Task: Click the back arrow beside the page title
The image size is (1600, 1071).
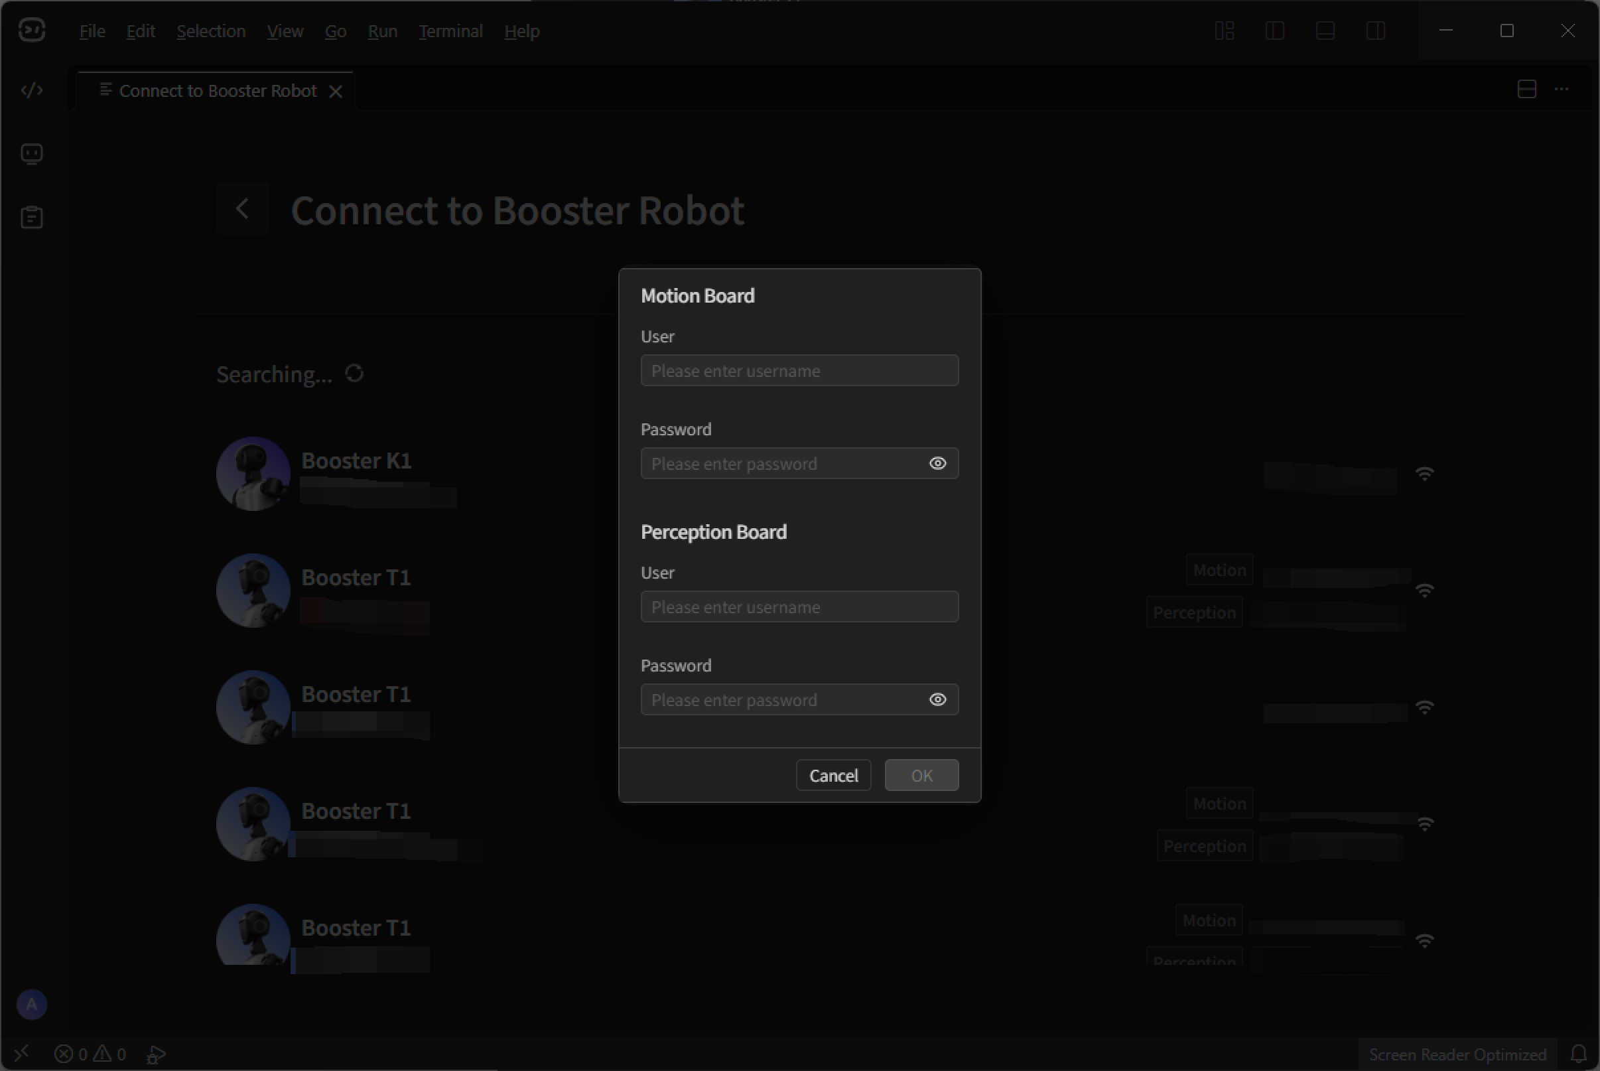Action: [x=242, y=209]
